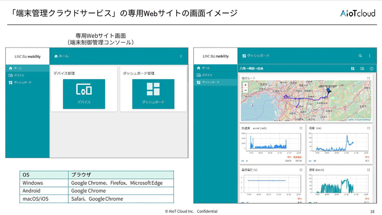
Task: Click the devices icon inside the デバイス tile
Action: (x=84, y=89)
